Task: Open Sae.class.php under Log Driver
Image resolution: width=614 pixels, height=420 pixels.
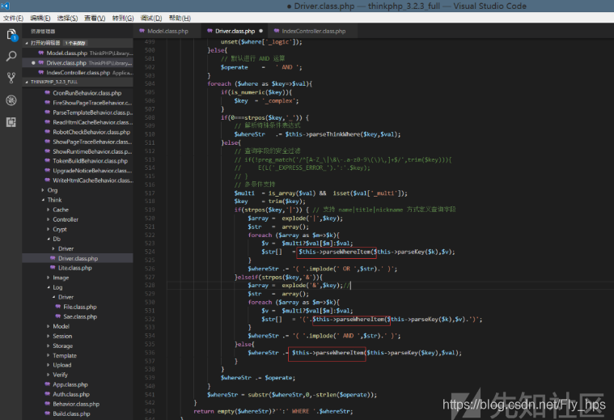Action: (78, 316)
